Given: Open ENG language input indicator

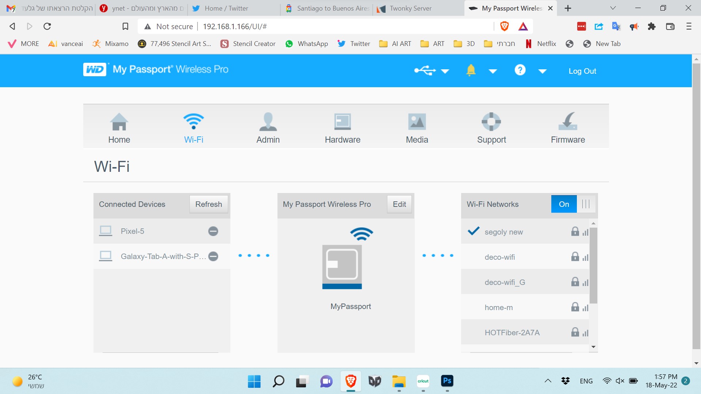Looking at the screenshot, I should (586, 381).
